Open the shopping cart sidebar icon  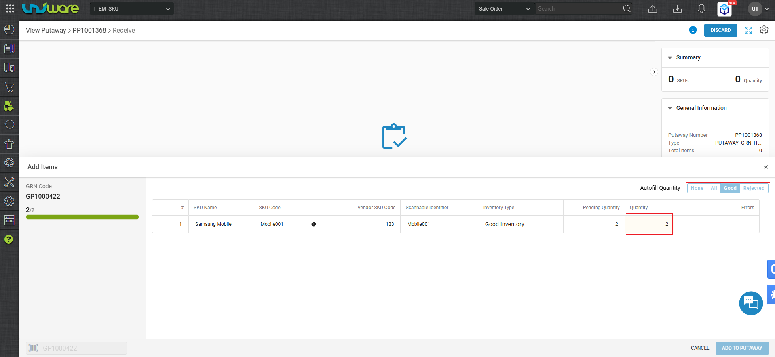[9, 87]
